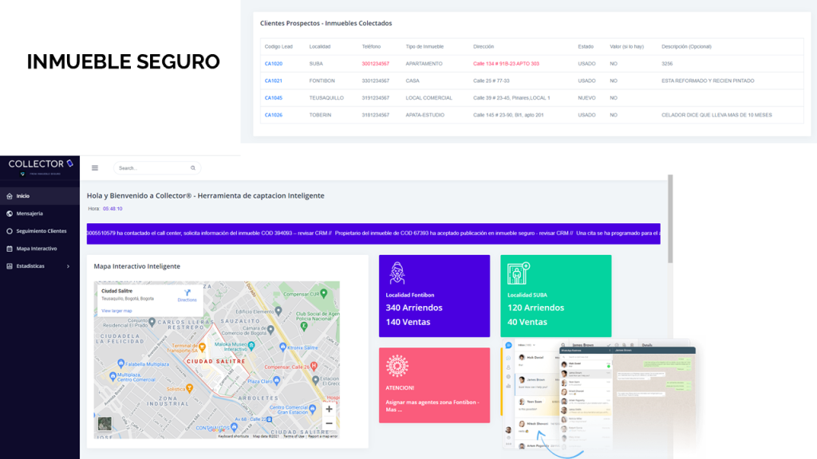The width and height of the screenshot is (817, 459).
Task: Open lead code CA1020
Action: click(x=273, y=63)
